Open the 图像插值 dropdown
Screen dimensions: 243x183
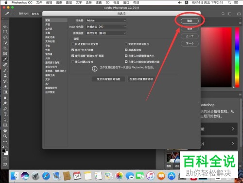pos(106,33)
